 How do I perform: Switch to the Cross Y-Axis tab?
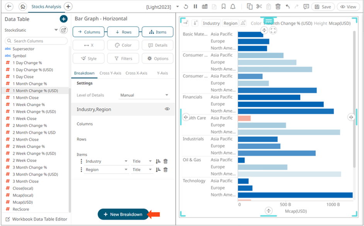[110, 73]
